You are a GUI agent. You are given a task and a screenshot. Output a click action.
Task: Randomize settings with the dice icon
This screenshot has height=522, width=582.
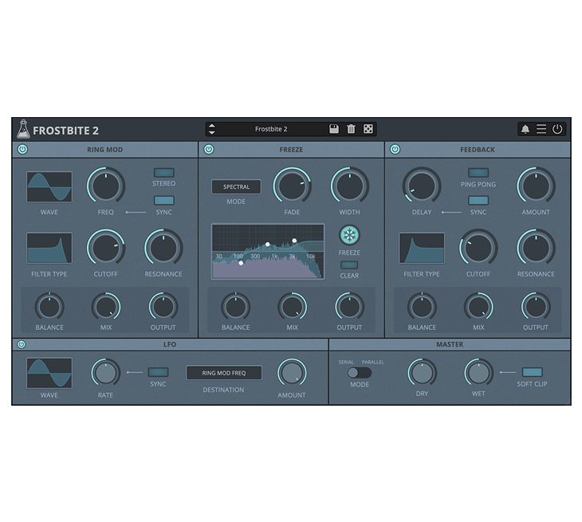tap(368, 129)
